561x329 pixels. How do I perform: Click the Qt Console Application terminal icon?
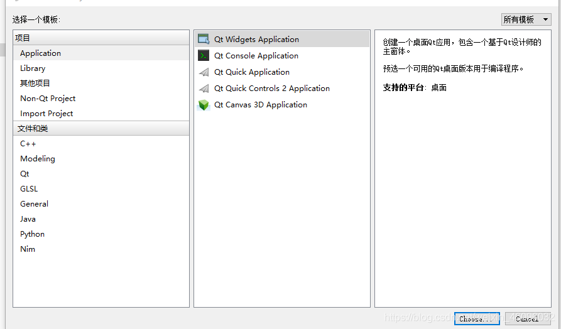point(204,55)
